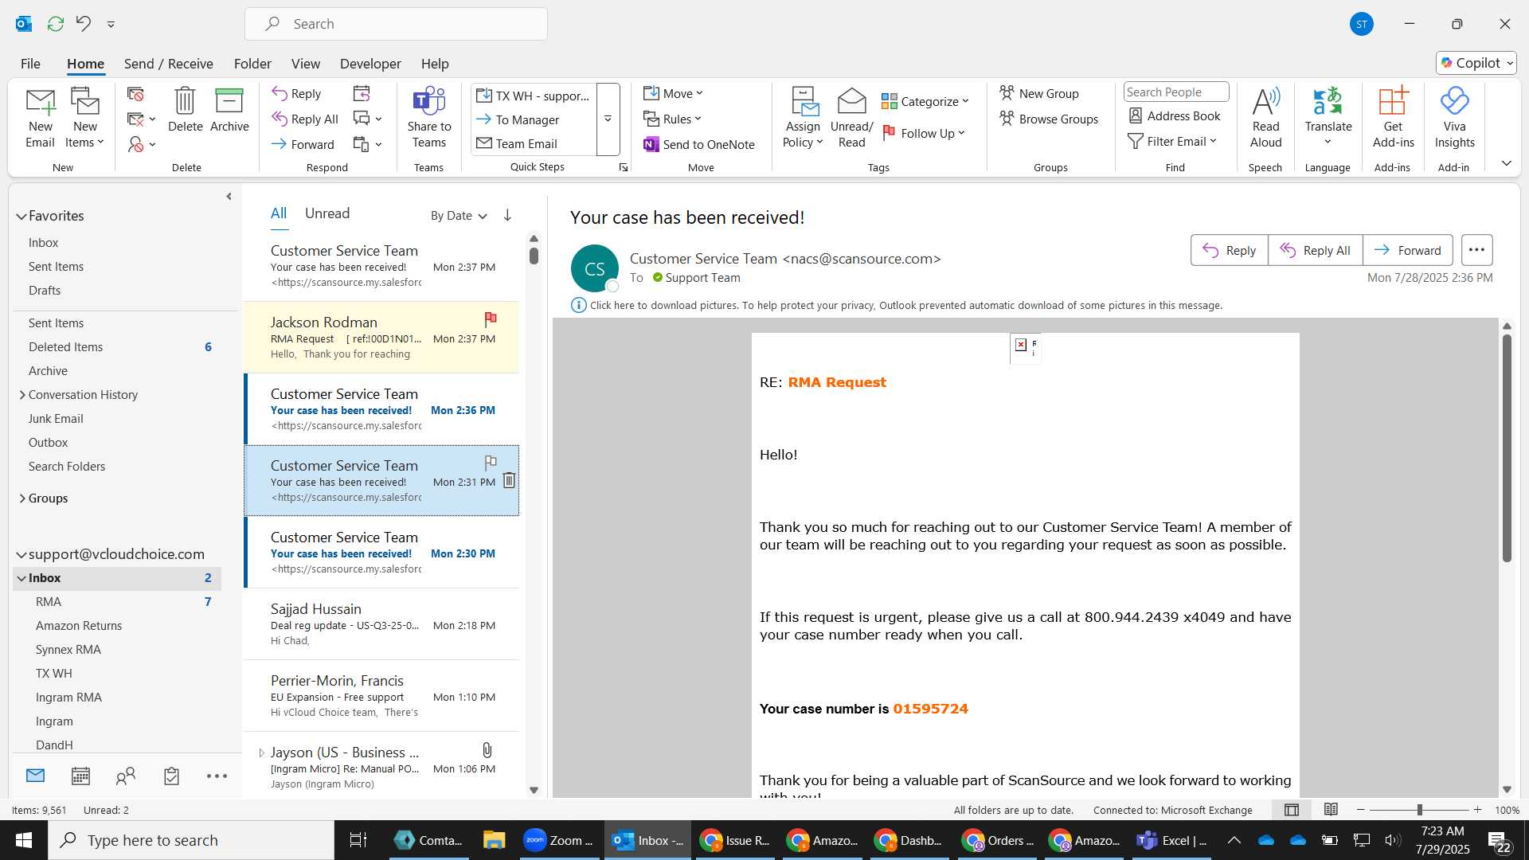Screen dimensions: 1529x860
Task: Open Zoom from Windows taskbar
Action: [x=558, y=840]
